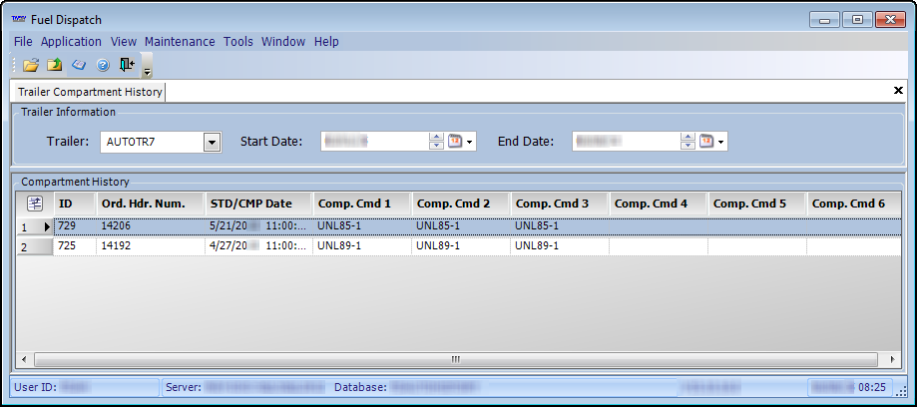Click the Comp. Cmd 5 column header
The height and width of the screenshot is (407, 917).
[x=757, y=203]
